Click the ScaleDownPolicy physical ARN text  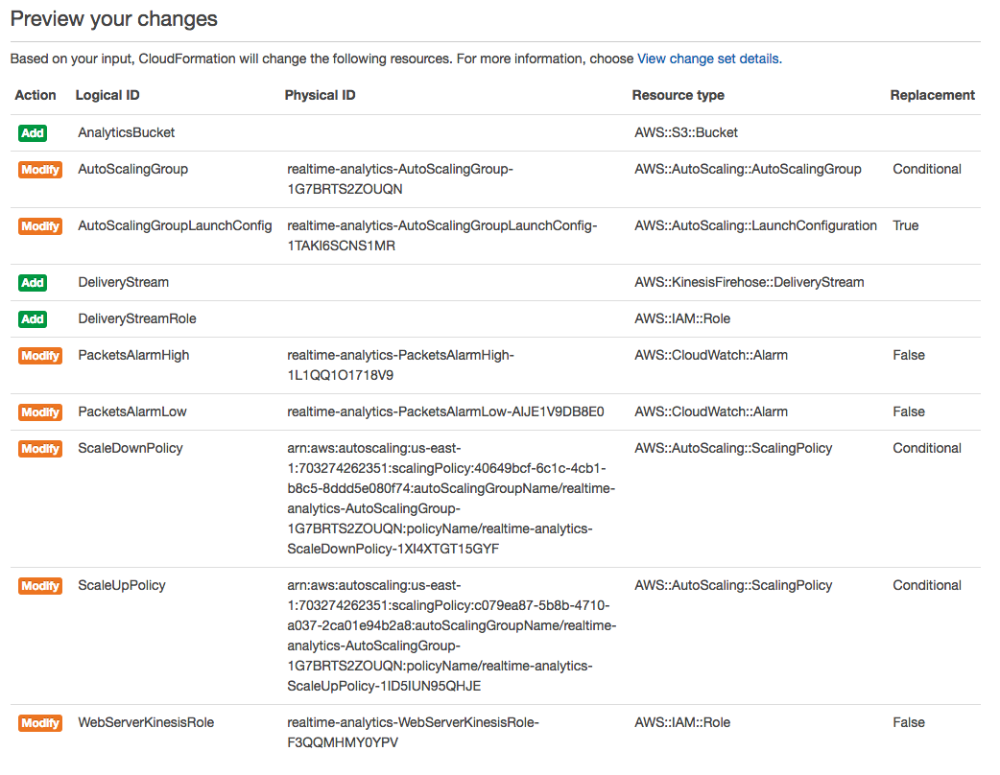tap(451, 499)
